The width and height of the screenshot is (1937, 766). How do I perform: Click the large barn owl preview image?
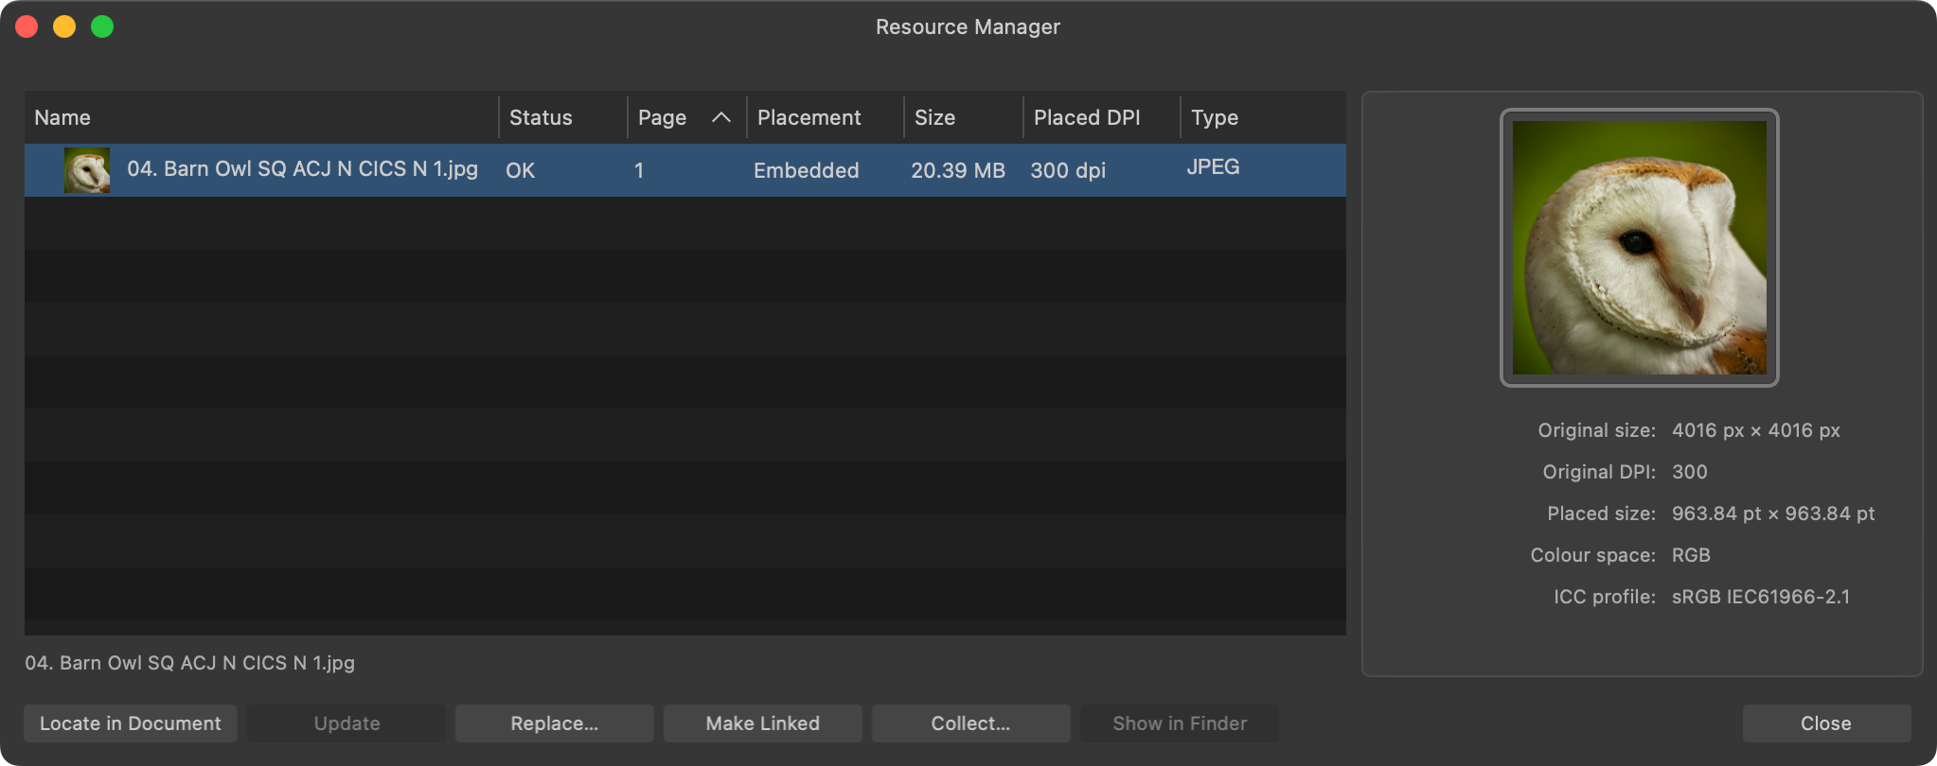pos(1640,248)
